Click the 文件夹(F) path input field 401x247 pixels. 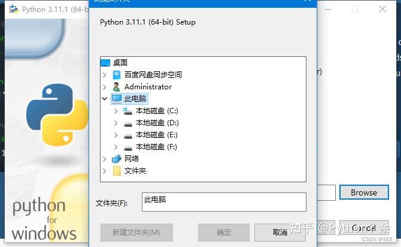pos(224,202)
